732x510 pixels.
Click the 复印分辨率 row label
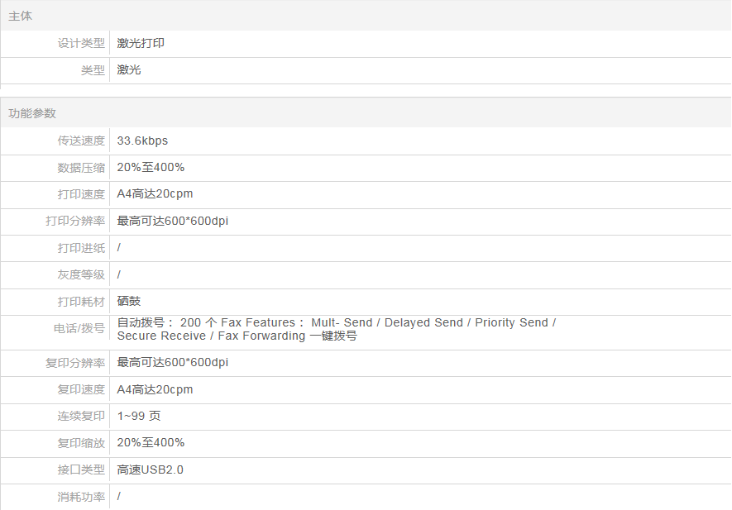(x=75, y=363)
